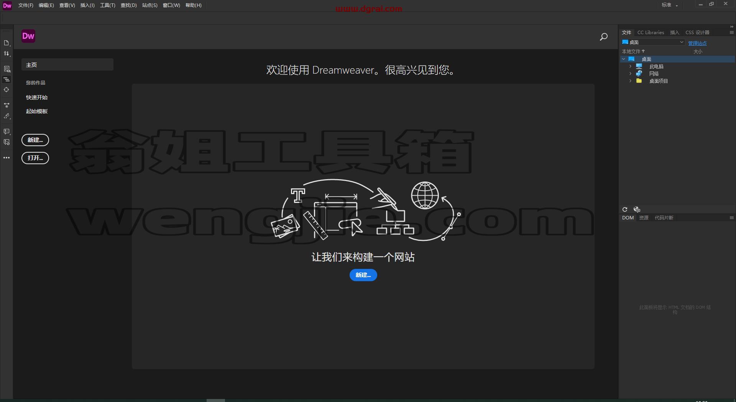Click the 打开... button in sidebar
The height and width of the screenshot is (402, 736).
[35, 158]
